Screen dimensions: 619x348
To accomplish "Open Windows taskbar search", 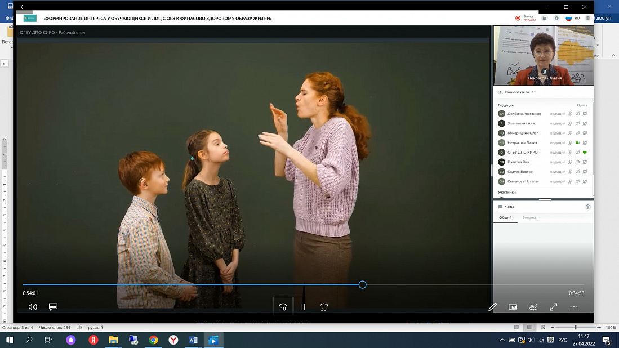I will click(x=29, y=340).
